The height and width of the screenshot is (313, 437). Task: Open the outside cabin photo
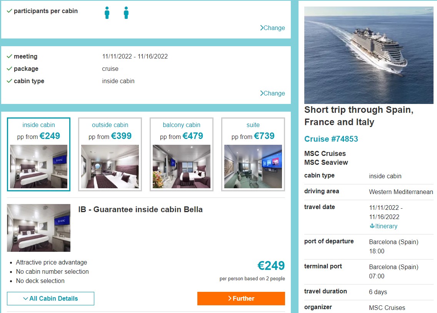(110, 166)
